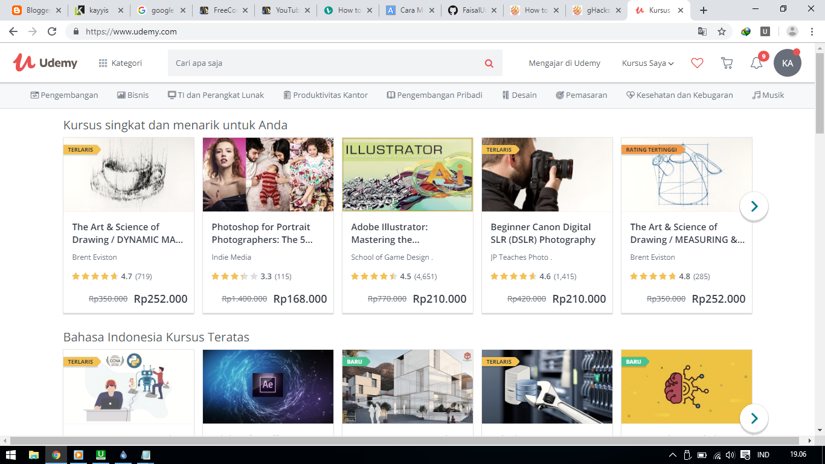Open the shopping cart icon

pos(727,63)
